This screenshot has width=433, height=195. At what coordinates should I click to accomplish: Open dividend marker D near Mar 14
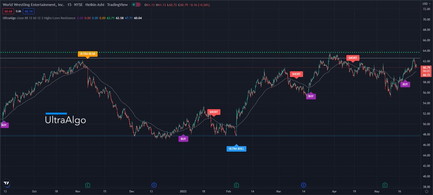point(303,185)
